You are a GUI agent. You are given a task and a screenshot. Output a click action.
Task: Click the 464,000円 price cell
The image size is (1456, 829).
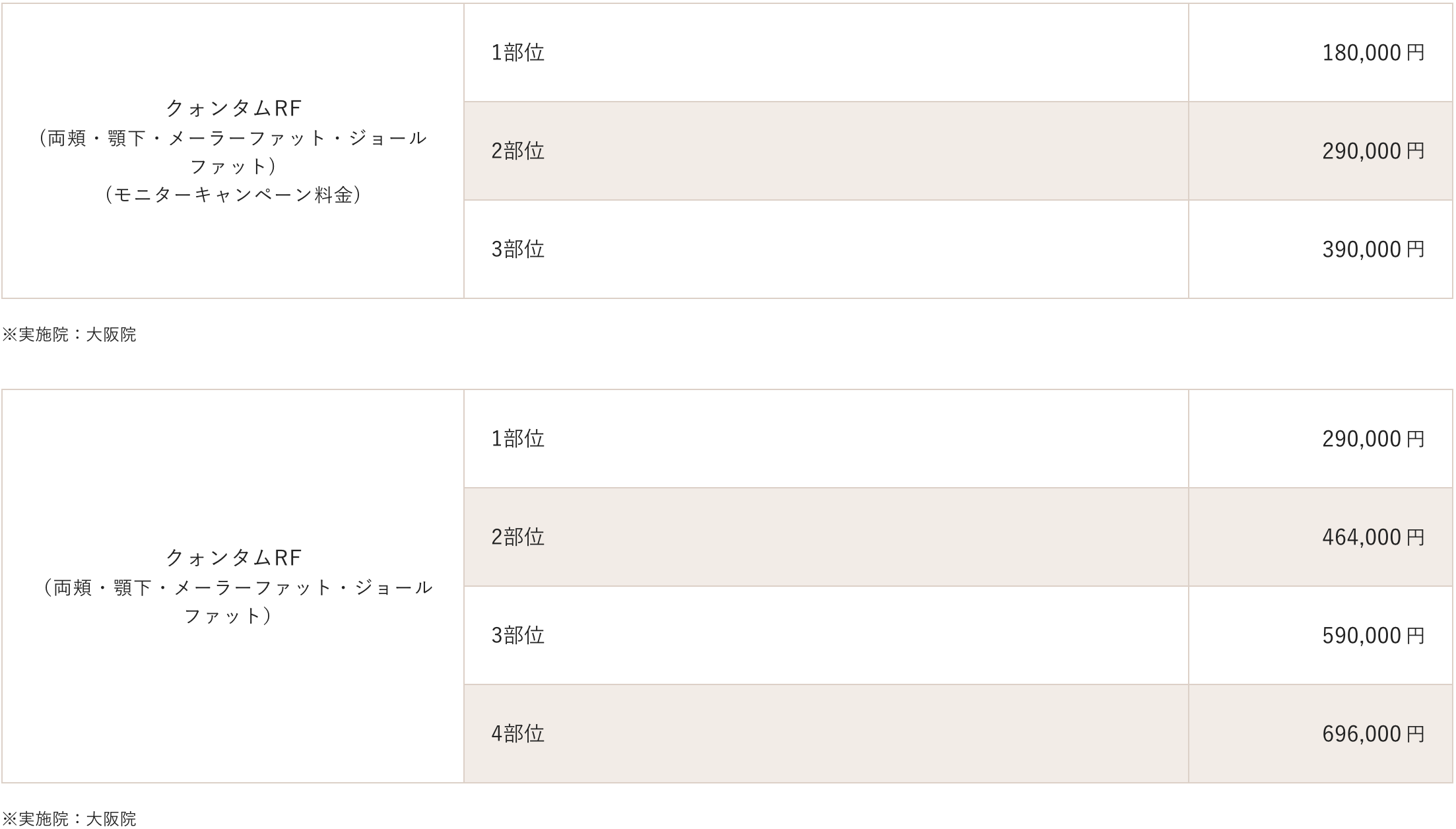(1373, 537)
